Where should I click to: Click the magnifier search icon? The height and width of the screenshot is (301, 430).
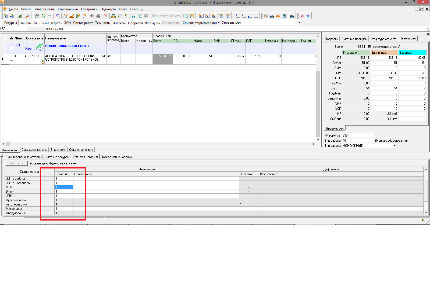click(27, 16)
